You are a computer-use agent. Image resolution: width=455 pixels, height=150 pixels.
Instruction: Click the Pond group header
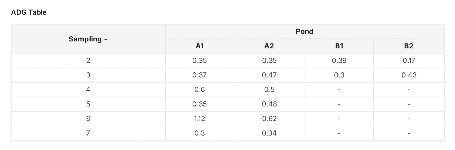pyautogui.click(x=304, y=31)
